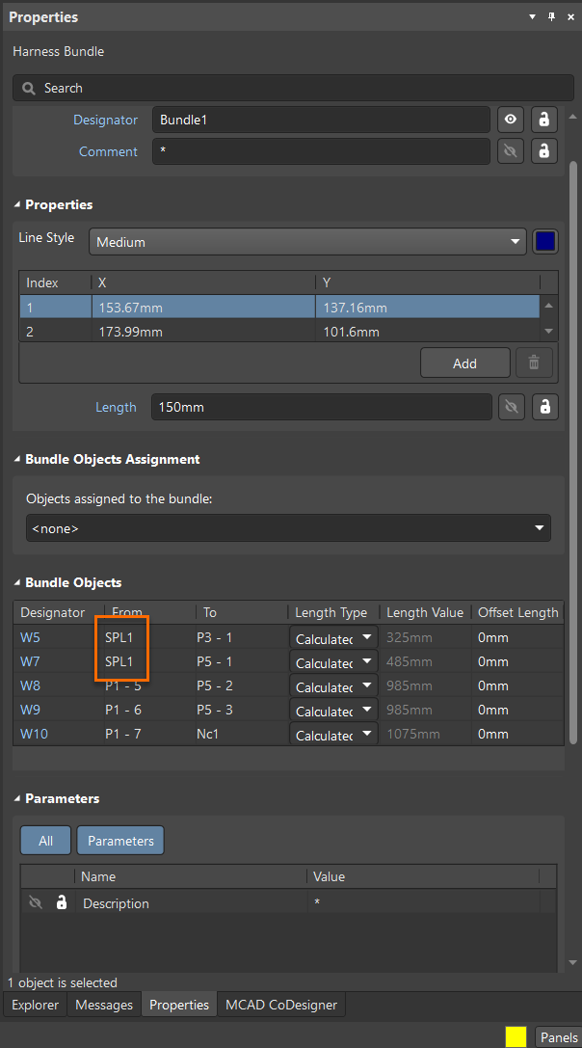The height and width of the screenshot is (1048, 582).
Task: Open the Properties panel options dropdown arrow
Action: [x=533, y=17]
